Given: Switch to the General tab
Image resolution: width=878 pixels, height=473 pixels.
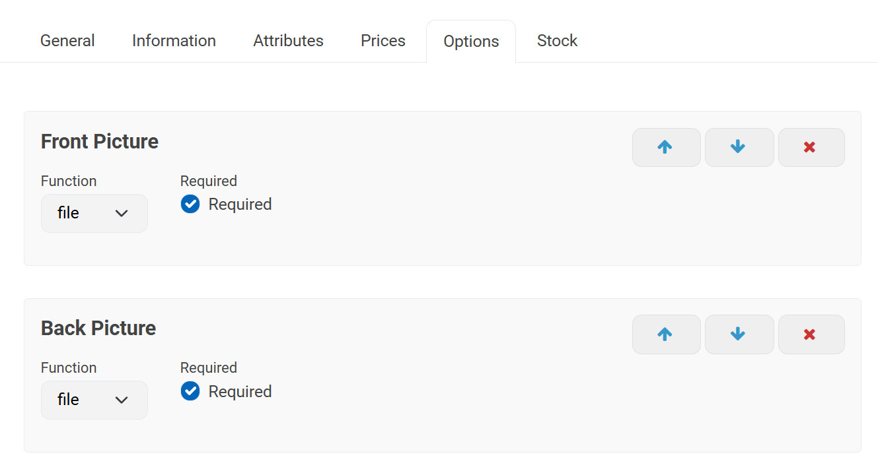Looking at the screenshot, I should 67,41.
